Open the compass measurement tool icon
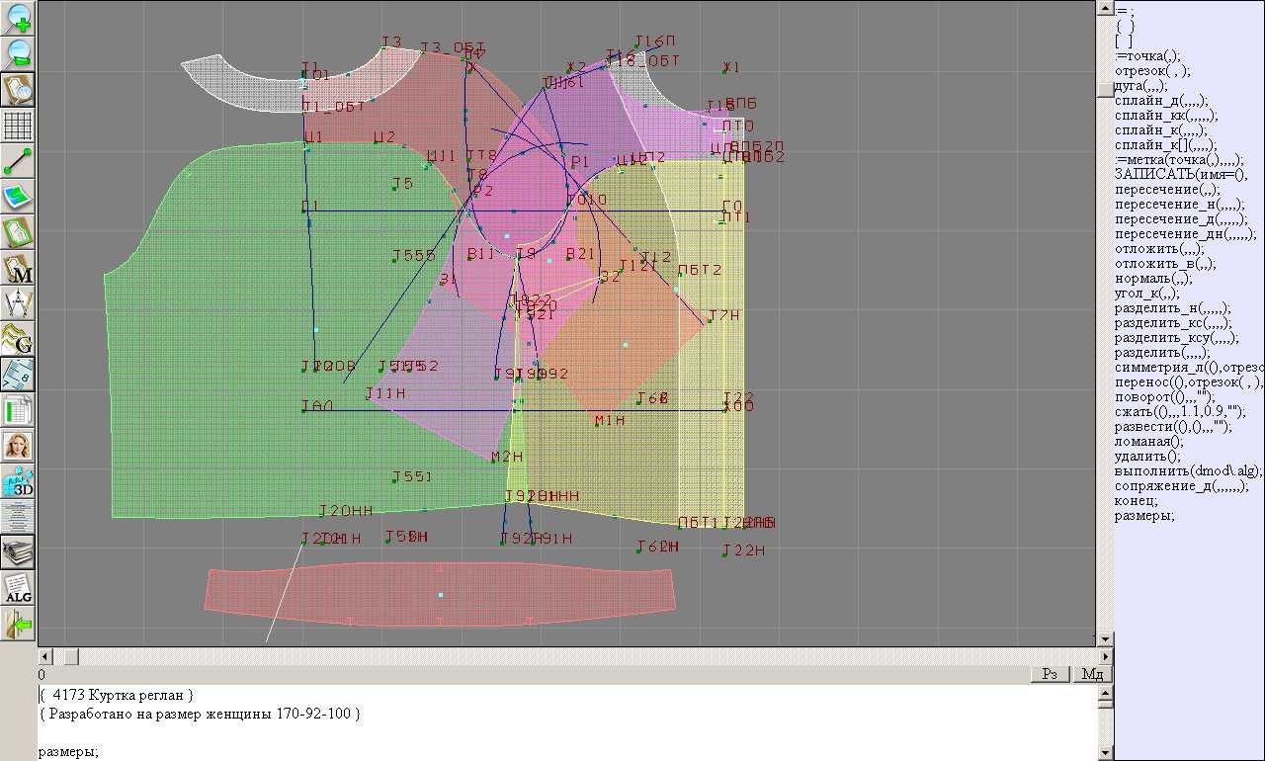The height and width of the screenshot is (761, 1265). [x=18, y=303]
